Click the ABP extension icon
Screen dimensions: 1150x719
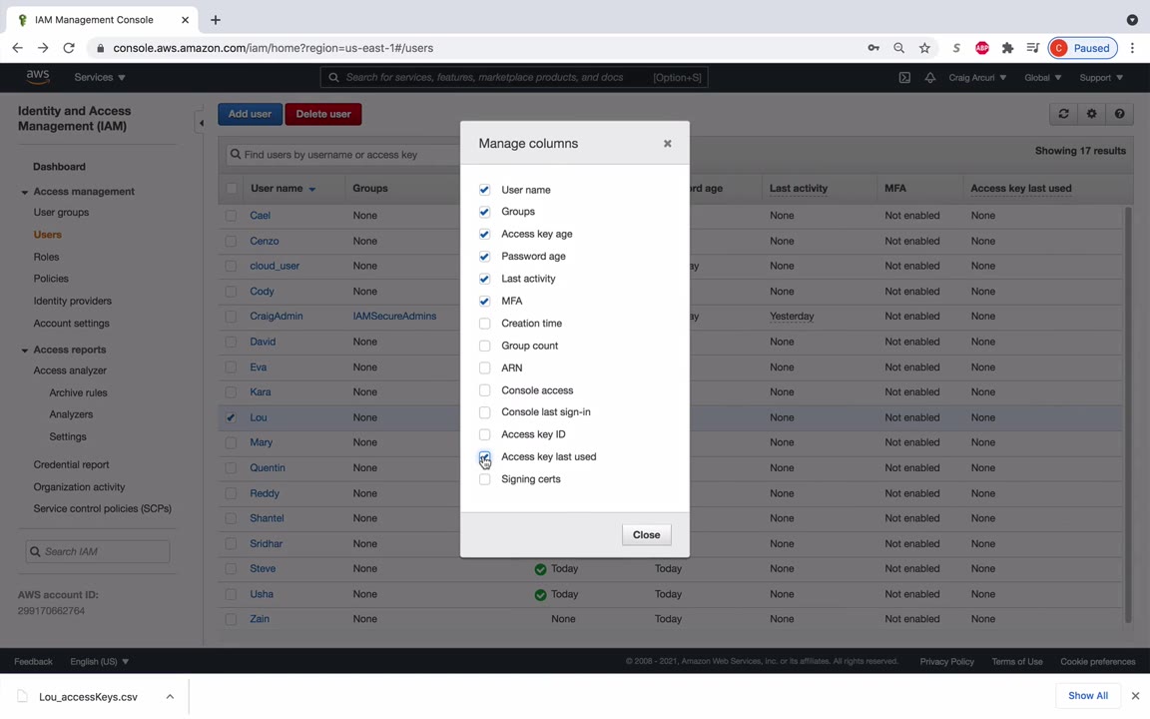(x=982, y=48)
